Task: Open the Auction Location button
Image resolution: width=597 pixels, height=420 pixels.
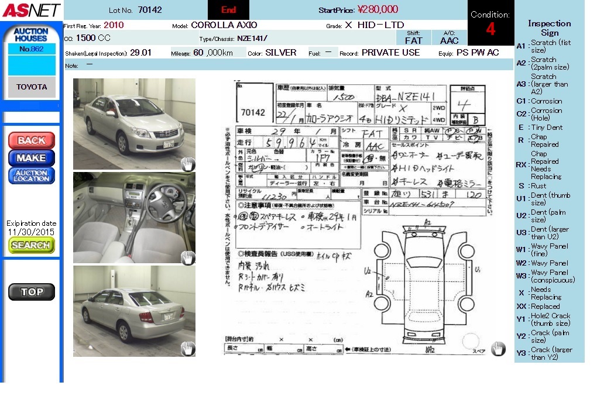Action: (32, 175)
